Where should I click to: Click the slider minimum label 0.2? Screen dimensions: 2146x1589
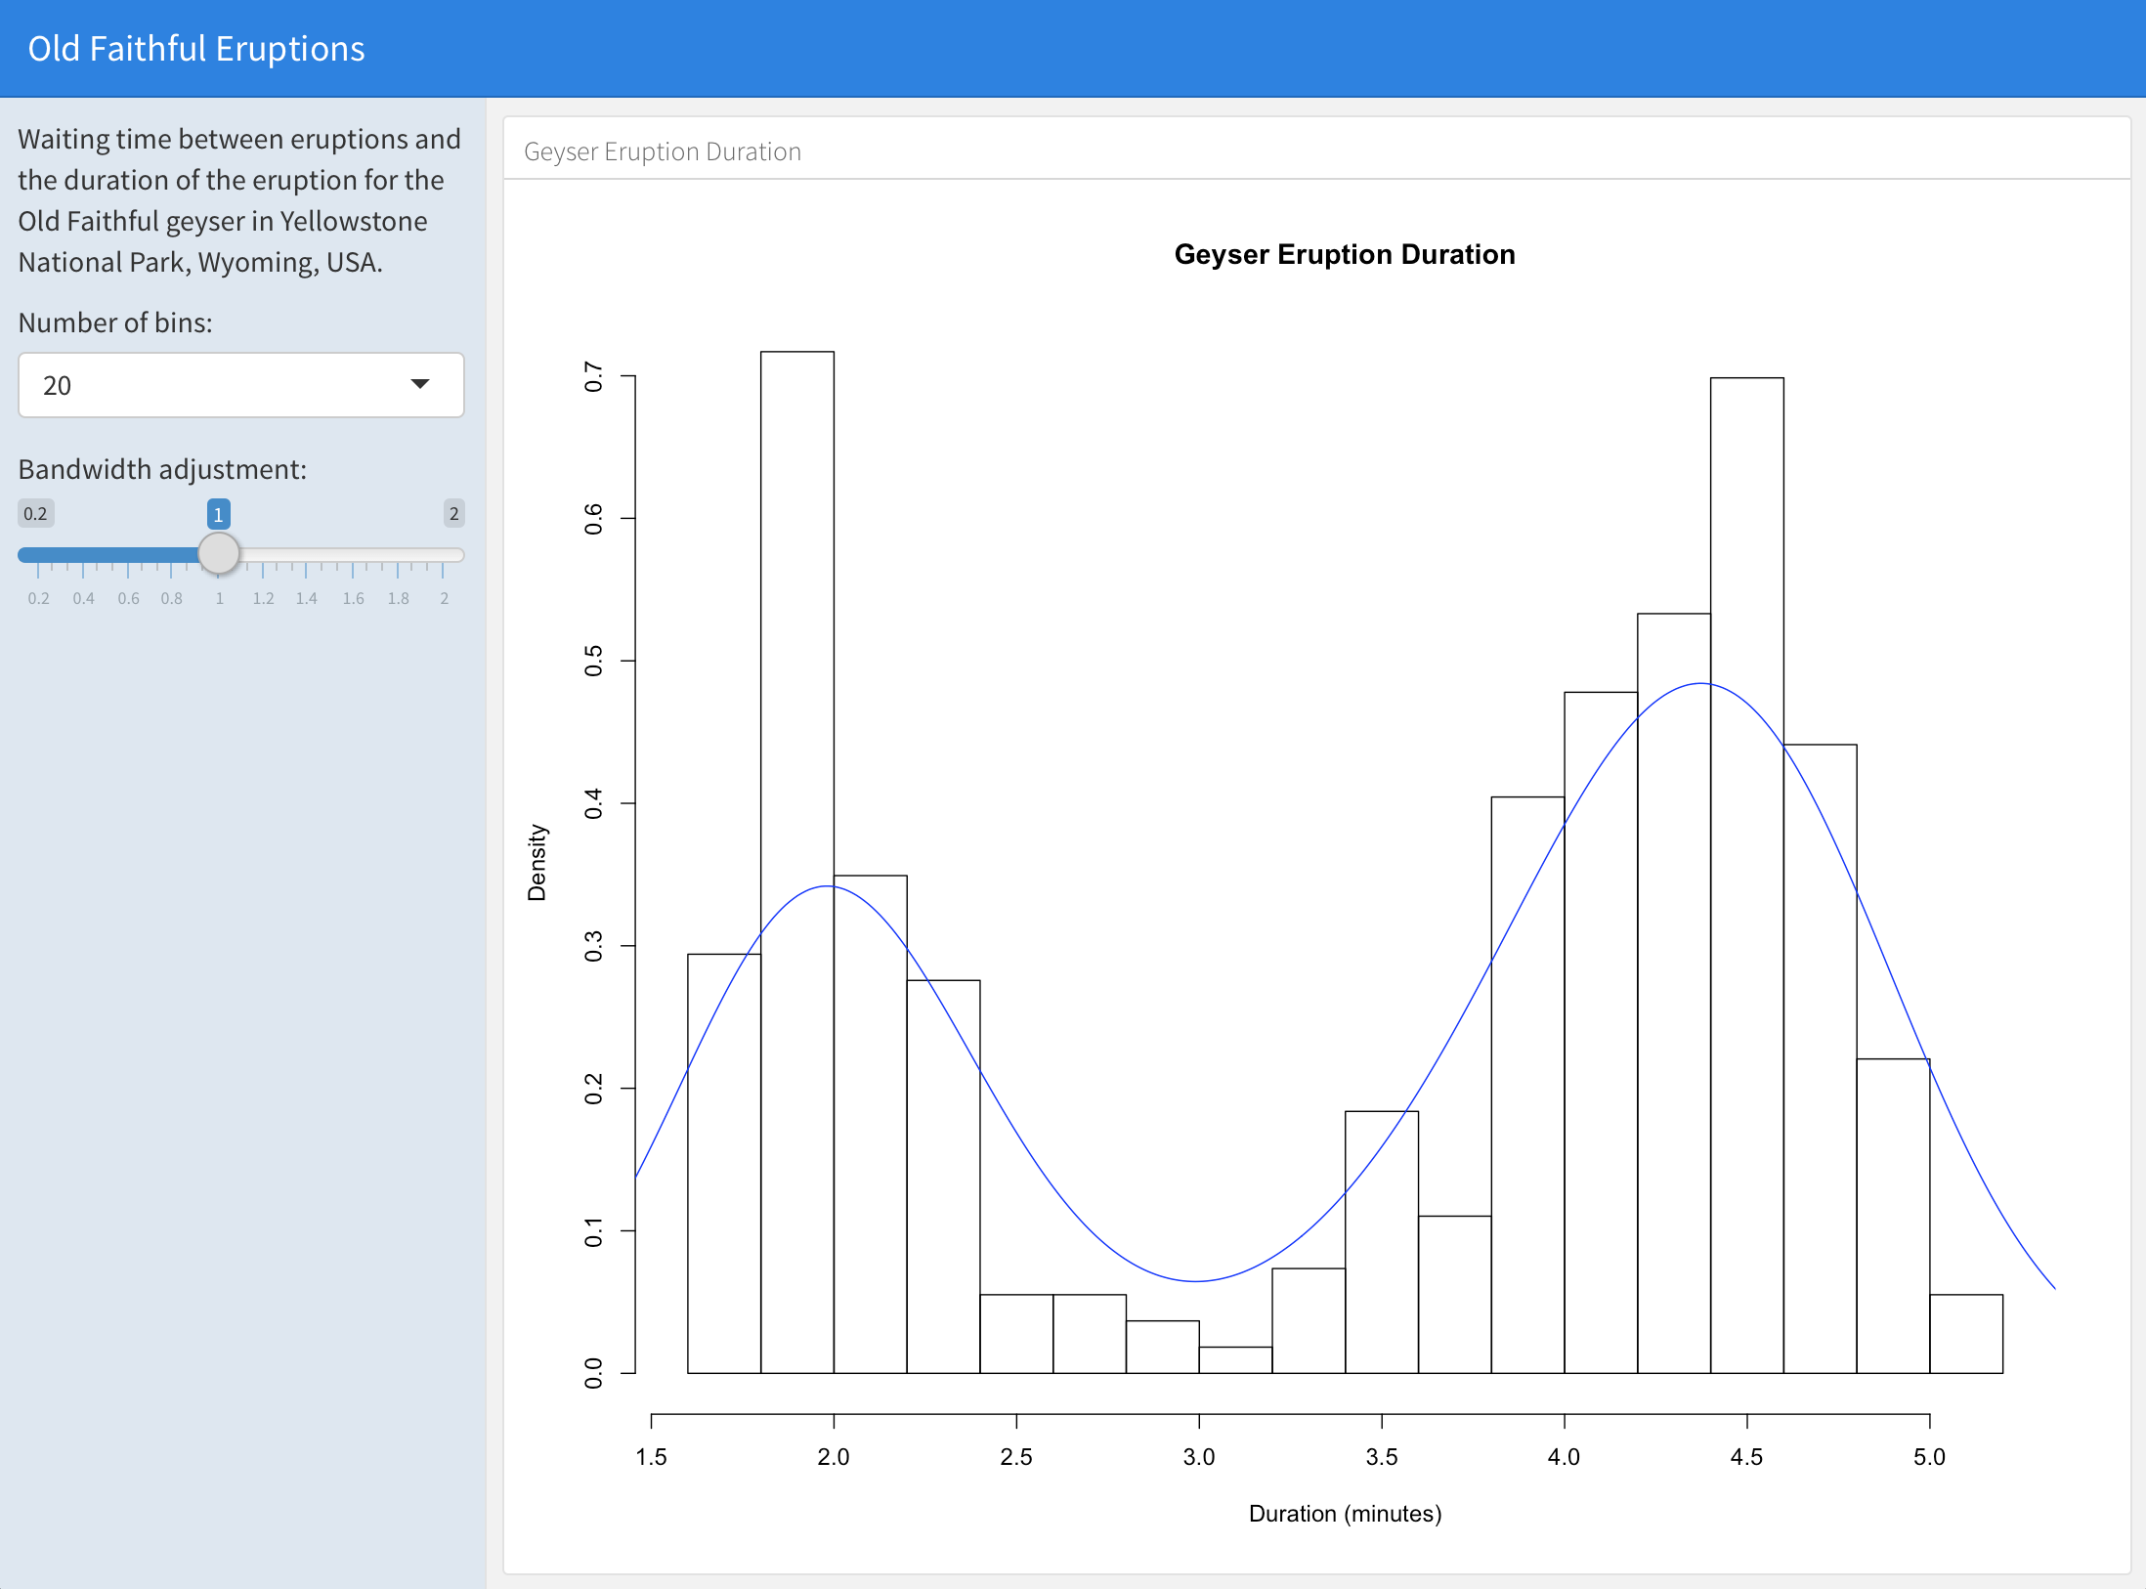point(35,513)
